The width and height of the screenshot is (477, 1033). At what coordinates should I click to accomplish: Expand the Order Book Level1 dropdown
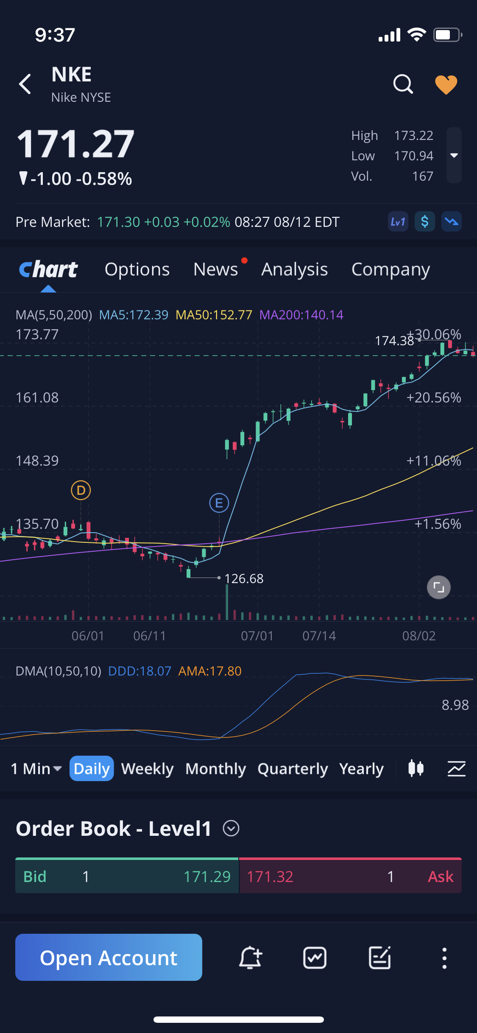coord(231,828)
